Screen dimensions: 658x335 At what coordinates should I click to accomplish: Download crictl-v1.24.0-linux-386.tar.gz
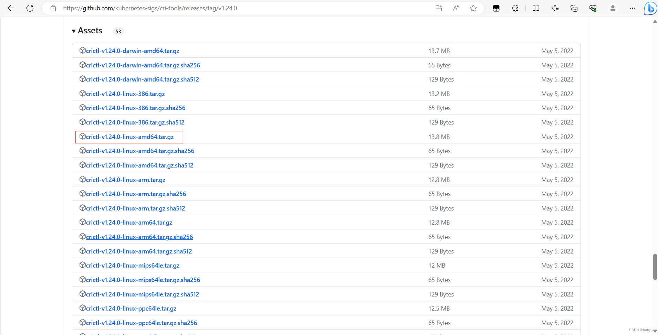click(125, 94)
